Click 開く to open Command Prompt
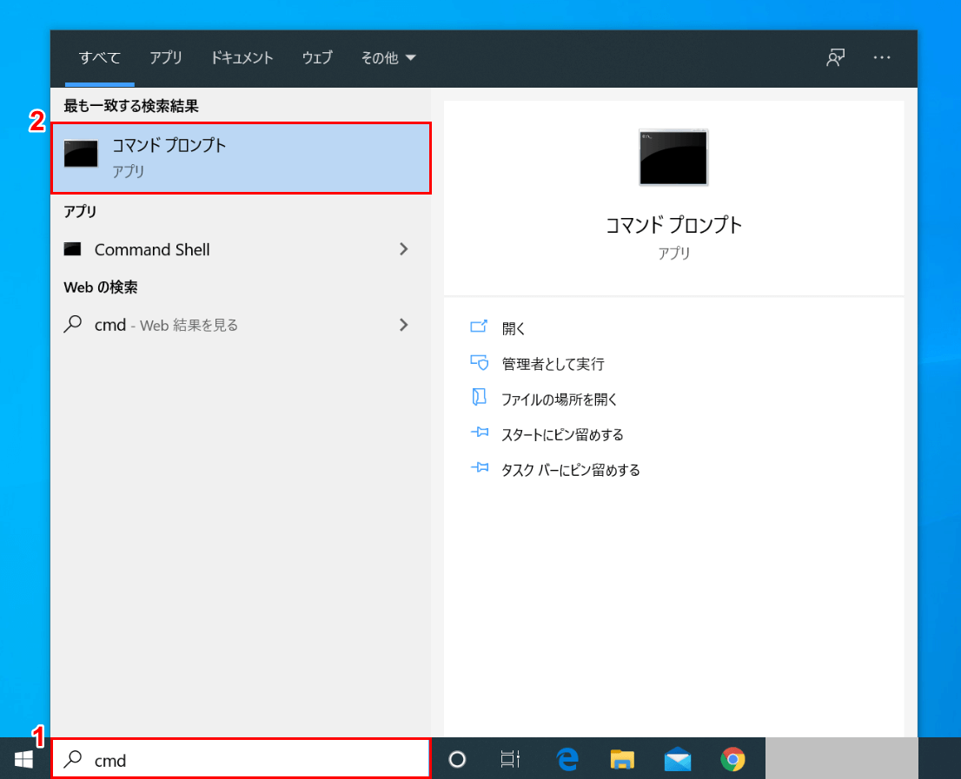Screen dimensions: 961x779 (513, 329)
